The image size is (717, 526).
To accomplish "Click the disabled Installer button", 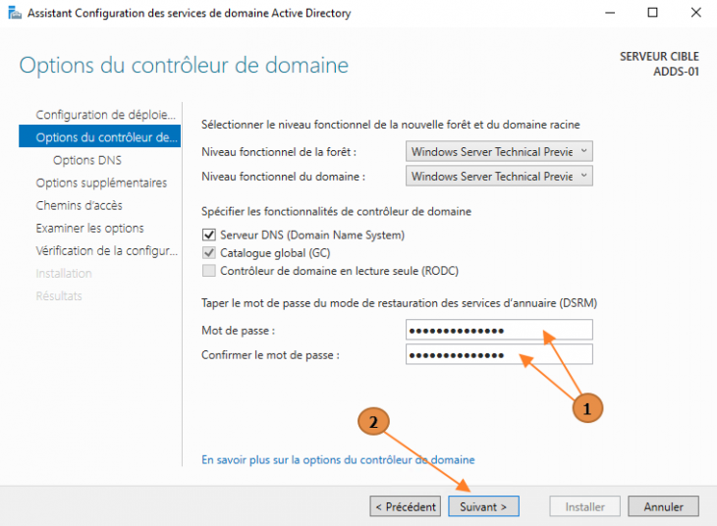I will pyautogui.click(x=584, y=506).
